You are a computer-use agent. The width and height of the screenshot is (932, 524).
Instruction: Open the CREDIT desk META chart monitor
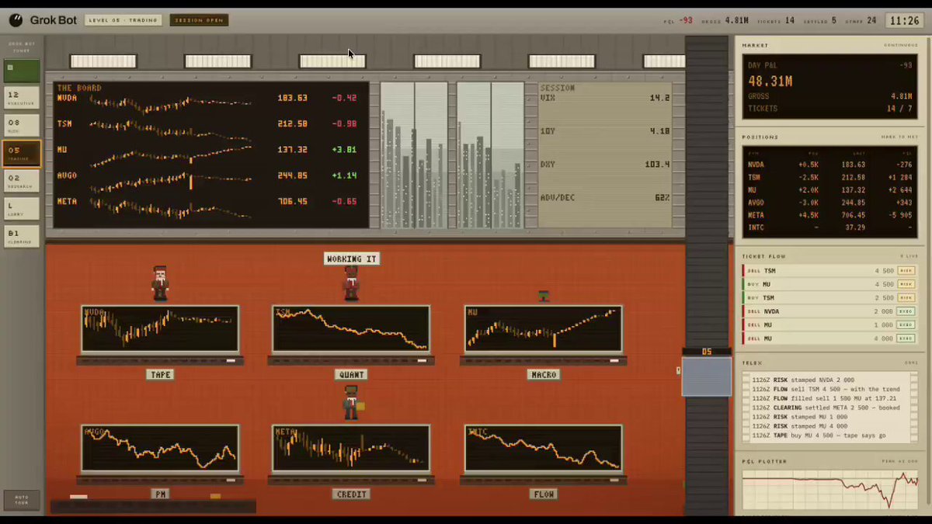pos(351,449)
